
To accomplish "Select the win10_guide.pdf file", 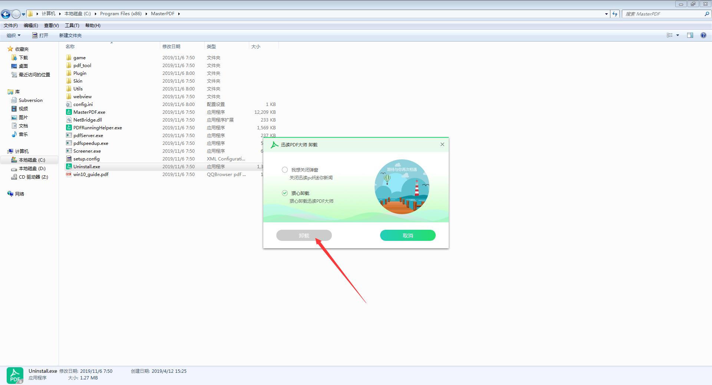I will (90, 174).
